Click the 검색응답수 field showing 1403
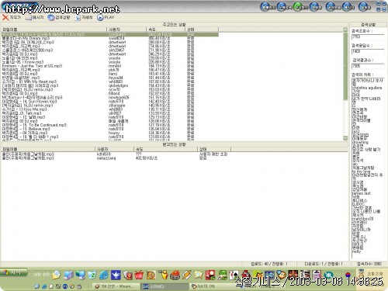The width and height of the screenshot is (388, 291). (x=367, y=51)
